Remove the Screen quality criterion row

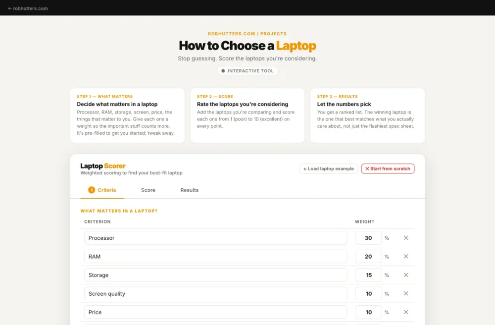406,293
